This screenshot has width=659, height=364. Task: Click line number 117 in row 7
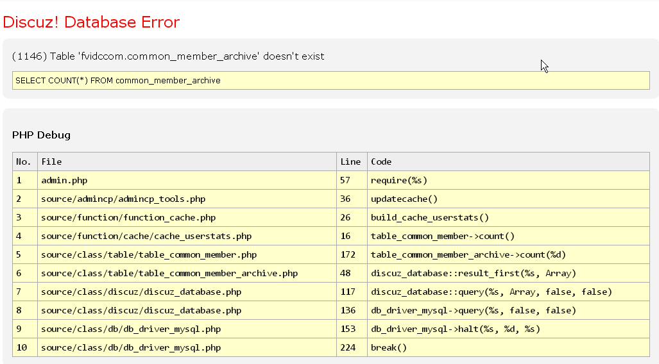348,292
